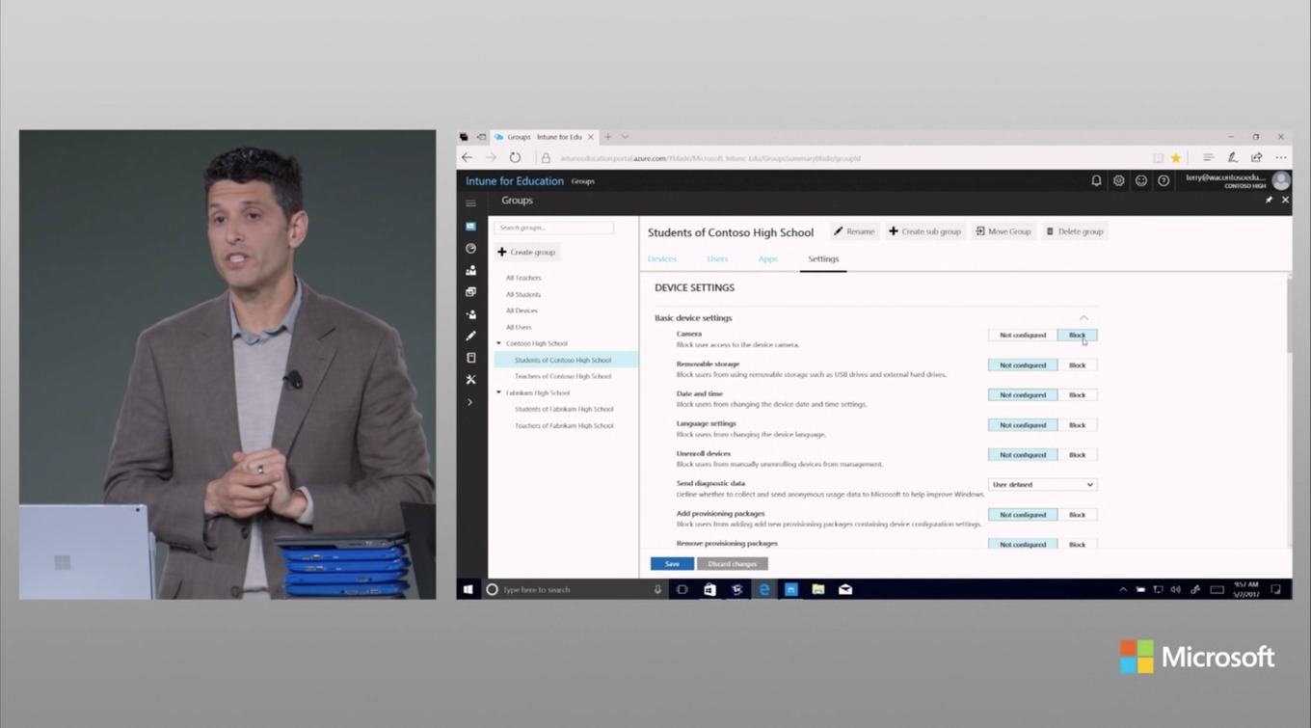Toggle reading view icon in address bar
This screenshot has width=1311, height=728.
pos(1158,158)
